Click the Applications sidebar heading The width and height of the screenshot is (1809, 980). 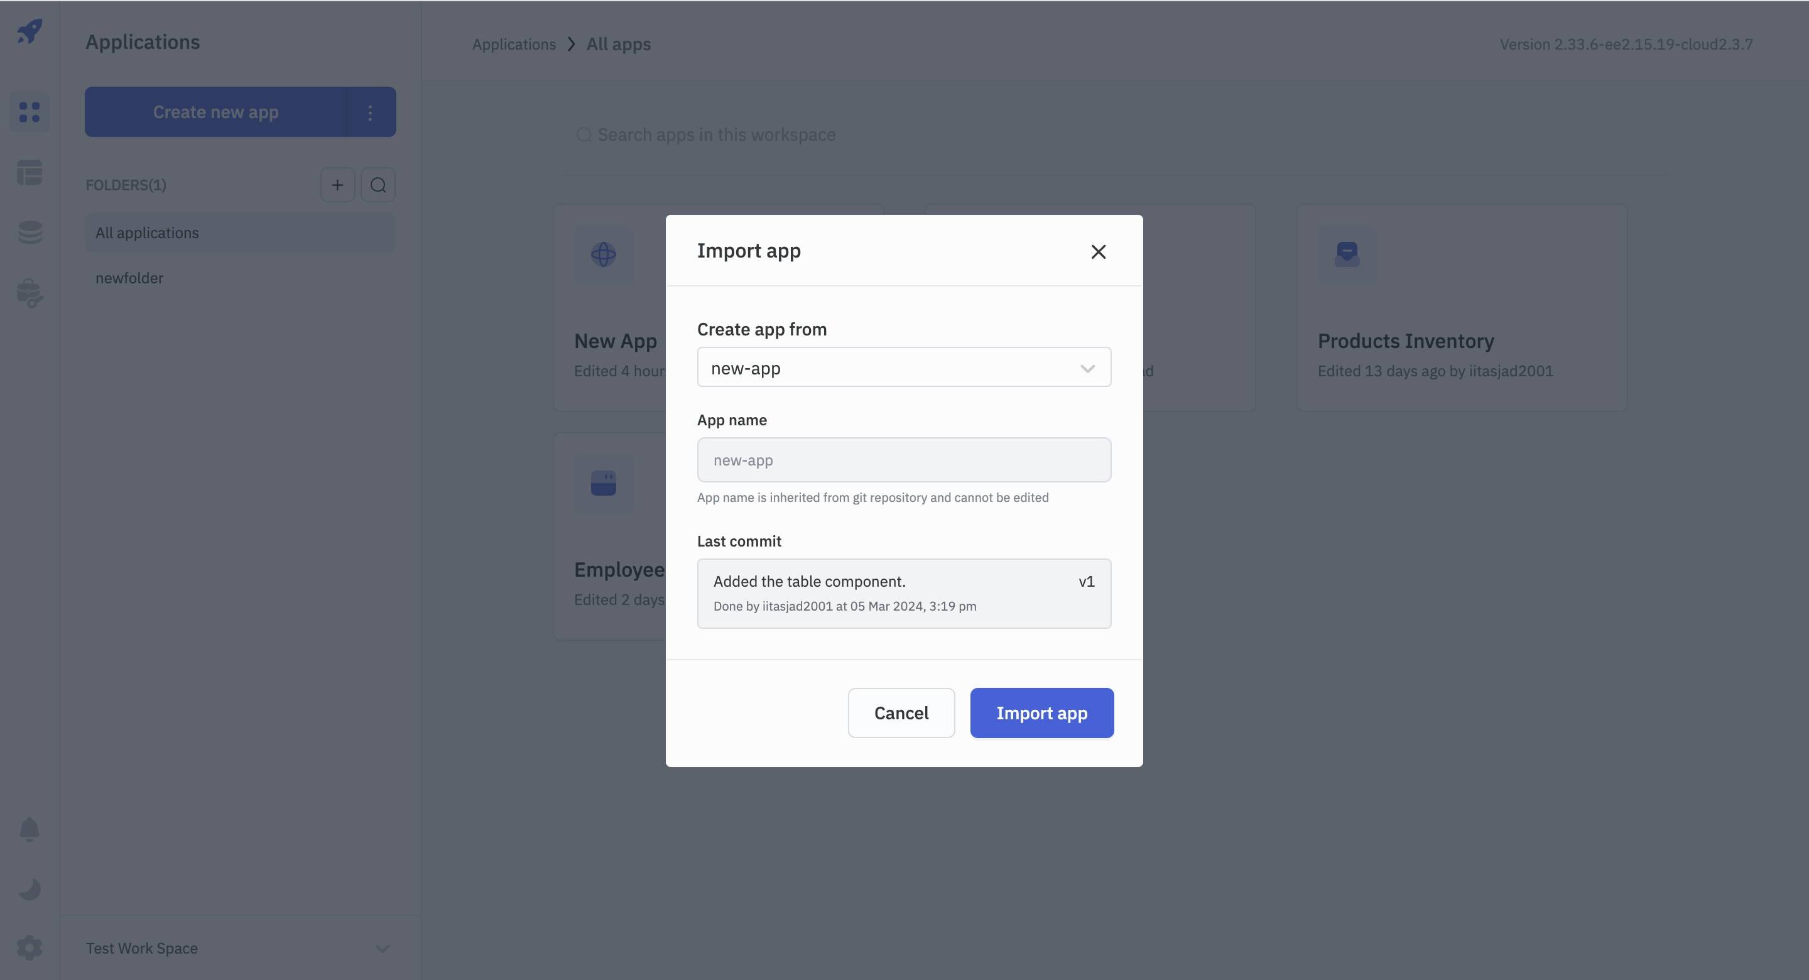(143, 42)
